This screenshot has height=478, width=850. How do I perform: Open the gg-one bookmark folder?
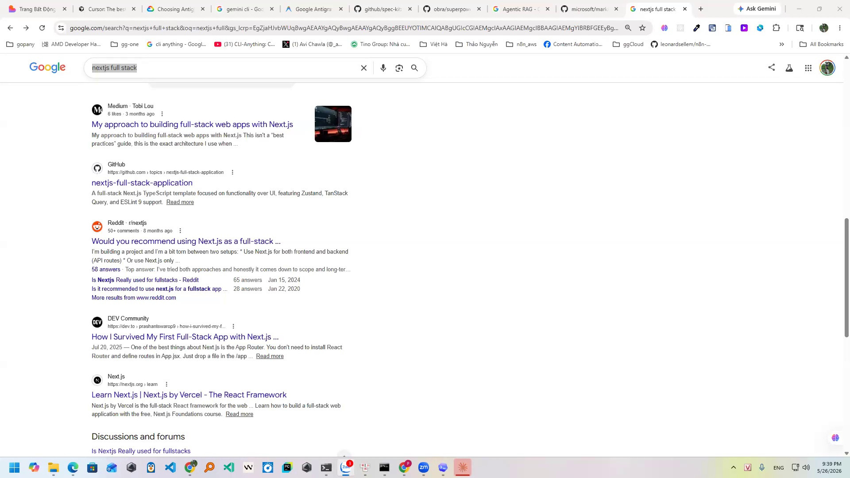click(125, 44)
